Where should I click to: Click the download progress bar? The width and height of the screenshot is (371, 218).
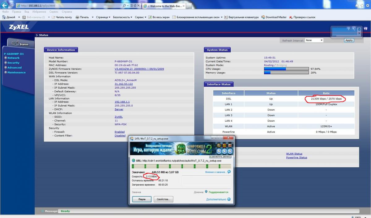(181, 166)
